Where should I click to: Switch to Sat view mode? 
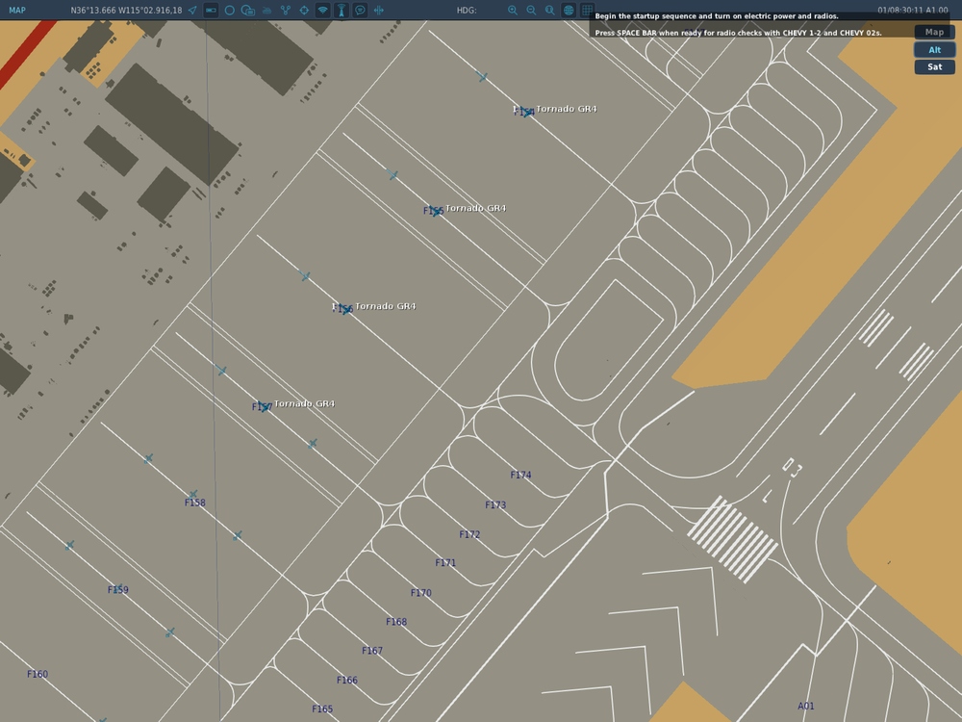934,67
